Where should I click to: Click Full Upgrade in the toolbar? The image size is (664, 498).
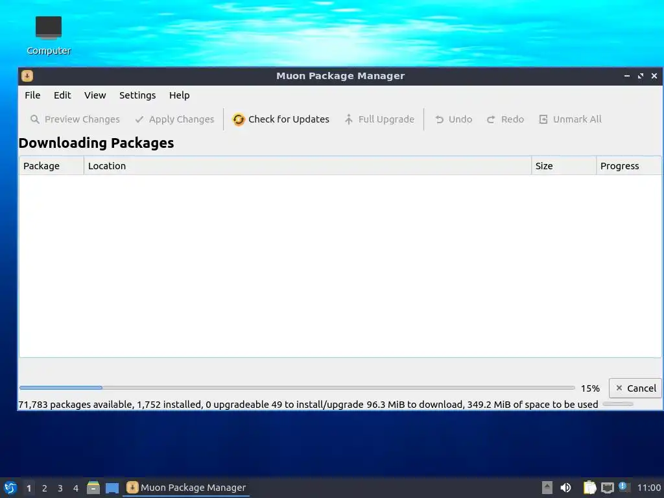point(379,119)
